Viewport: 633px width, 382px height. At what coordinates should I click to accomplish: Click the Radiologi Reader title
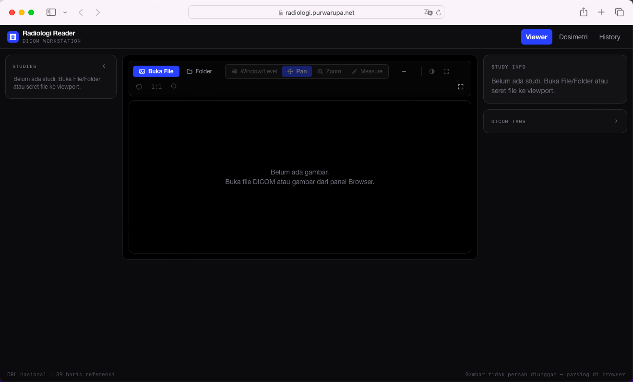click(49, 33)
